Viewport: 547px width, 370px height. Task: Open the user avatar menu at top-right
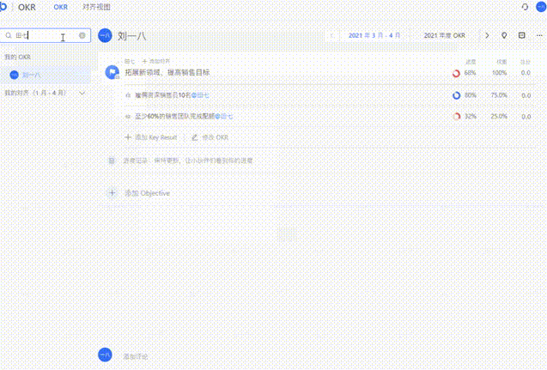pyautogui.click(x=541, y=7)
